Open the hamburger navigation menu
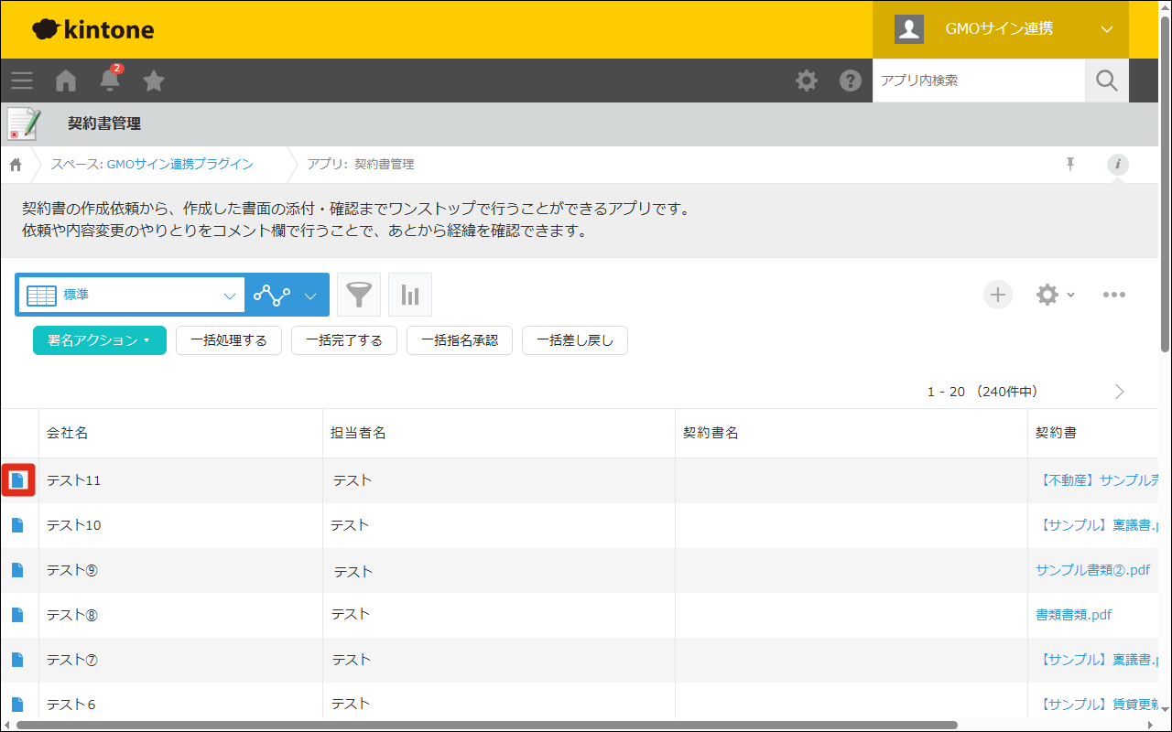1172x732 pixels. pos(22,81)
